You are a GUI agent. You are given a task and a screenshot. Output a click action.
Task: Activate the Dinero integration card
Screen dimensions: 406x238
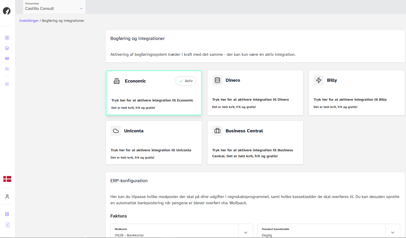[x=255, y=93]
